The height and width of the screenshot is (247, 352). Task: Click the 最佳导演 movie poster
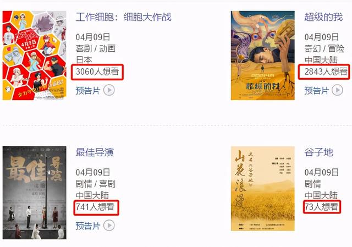click(x=34, y=193)
